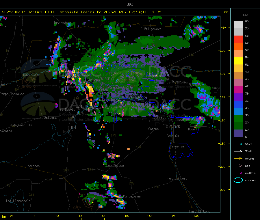Pick the orange 60-57 dBZ swatch
Screen dimensions: 260x220
pos(238,47)
